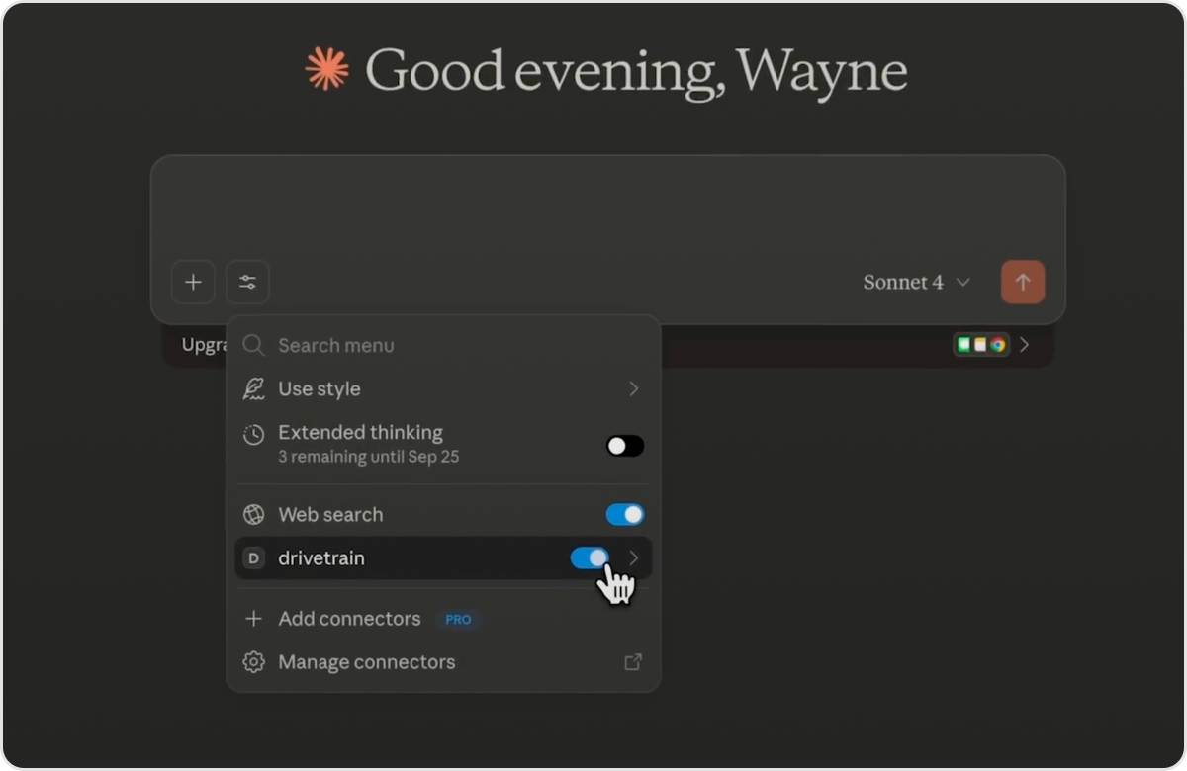The width and height of the screenshot is (1187, 771).
Task: Click the plus attachment button
Action: [193, 283]
